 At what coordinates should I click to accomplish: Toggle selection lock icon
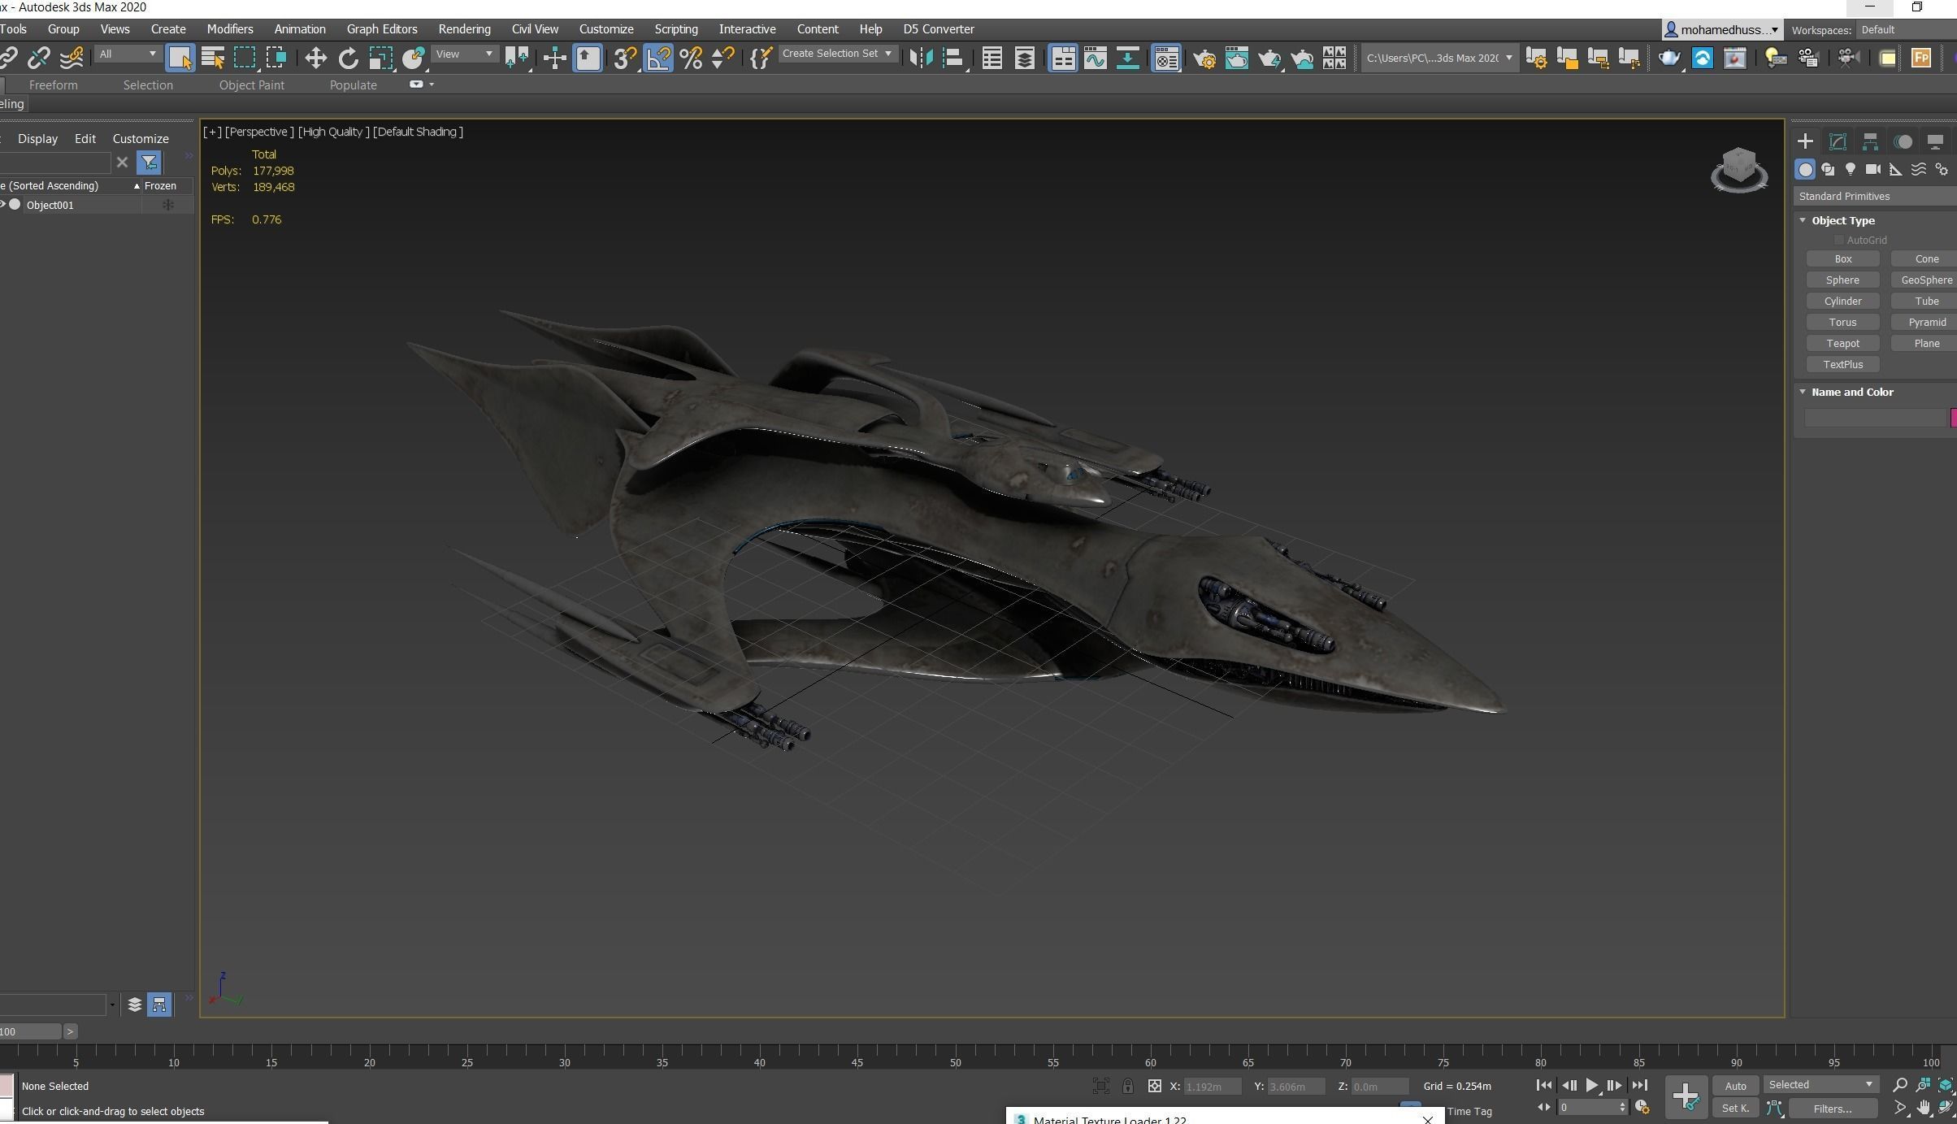tap(1127, 1086)
